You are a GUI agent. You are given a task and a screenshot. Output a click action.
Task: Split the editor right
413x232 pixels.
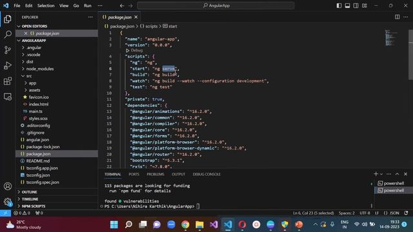tap(397, 17)
